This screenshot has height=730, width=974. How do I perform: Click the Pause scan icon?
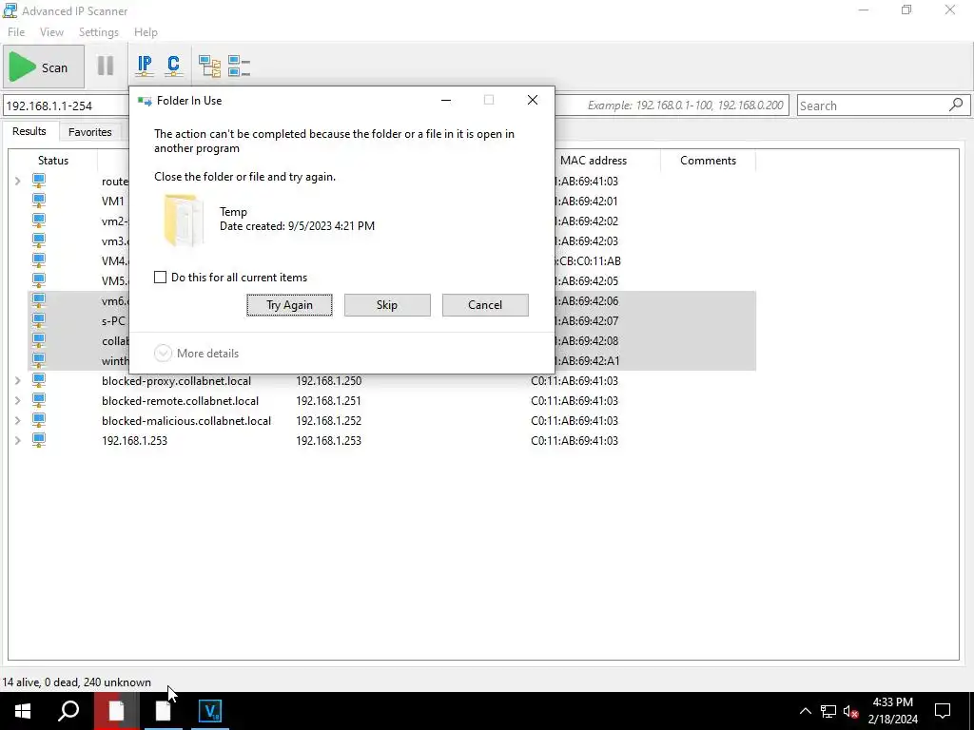click(x=106, y=66)
